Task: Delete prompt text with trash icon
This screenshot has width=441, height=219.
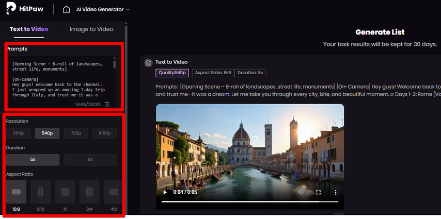Action: tap(107, 105)
